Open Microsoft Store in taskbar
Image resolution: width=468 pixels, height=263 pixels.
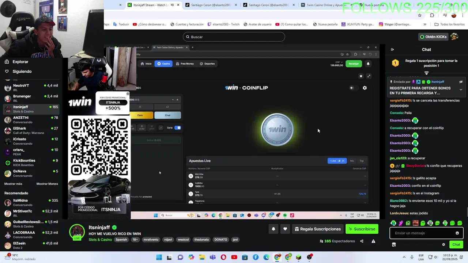(245, 257)
